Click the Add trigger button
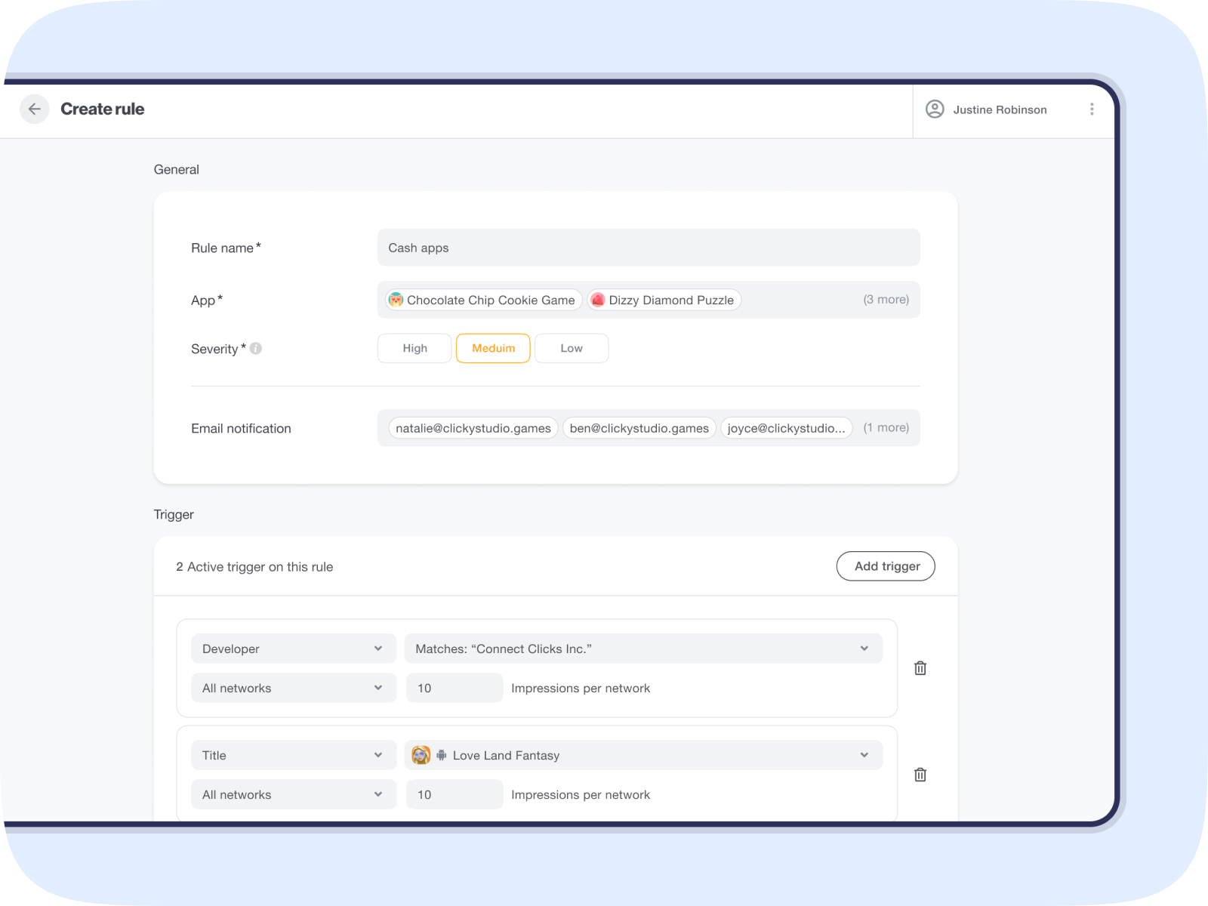Viewport: 1208px width, 906px height. coord(886,566)
